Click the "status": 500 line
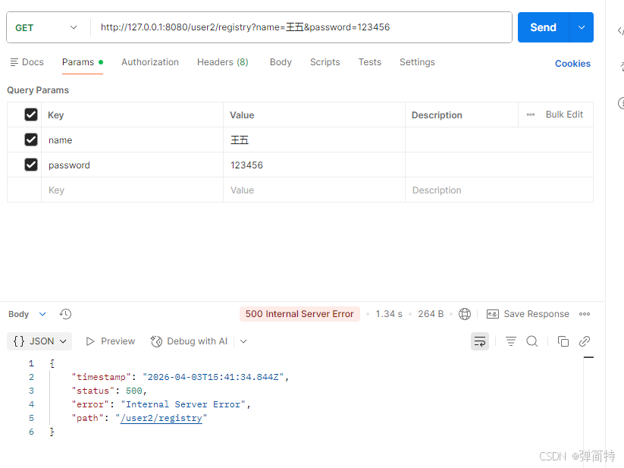Image resolution: width=624 pixels, height=468 pixels. (109, 391)
